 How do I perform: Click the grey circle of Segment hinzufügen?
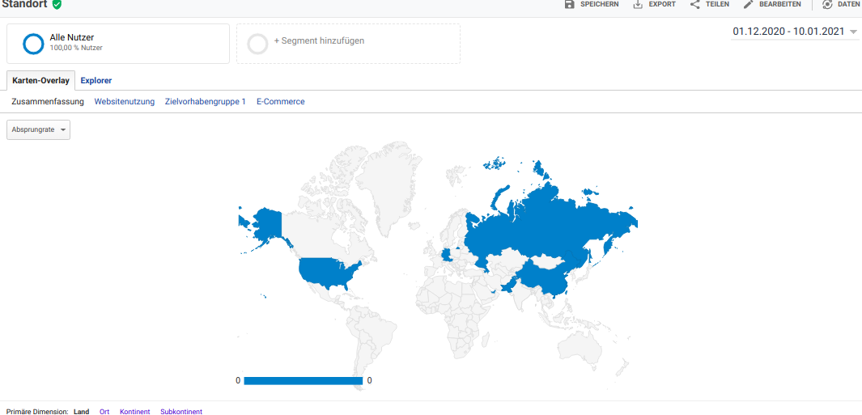pos(257,44)
